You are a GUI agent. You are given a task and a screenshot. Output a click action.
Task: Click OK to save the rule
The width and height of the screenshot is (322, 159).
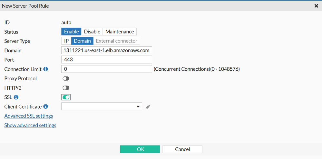[x=140, y=149]
